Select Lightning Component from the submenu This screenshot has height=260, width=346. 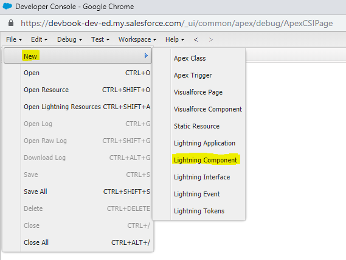(206, 160)
